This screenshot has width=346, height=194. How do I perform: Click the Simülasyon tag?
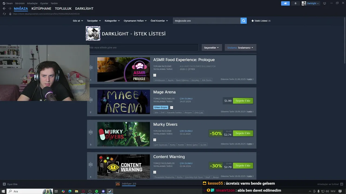point(160,80)
